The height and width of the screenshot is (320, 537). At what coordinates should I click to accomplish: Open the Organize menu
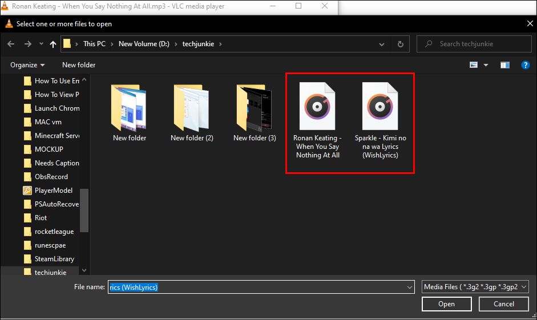27,65
